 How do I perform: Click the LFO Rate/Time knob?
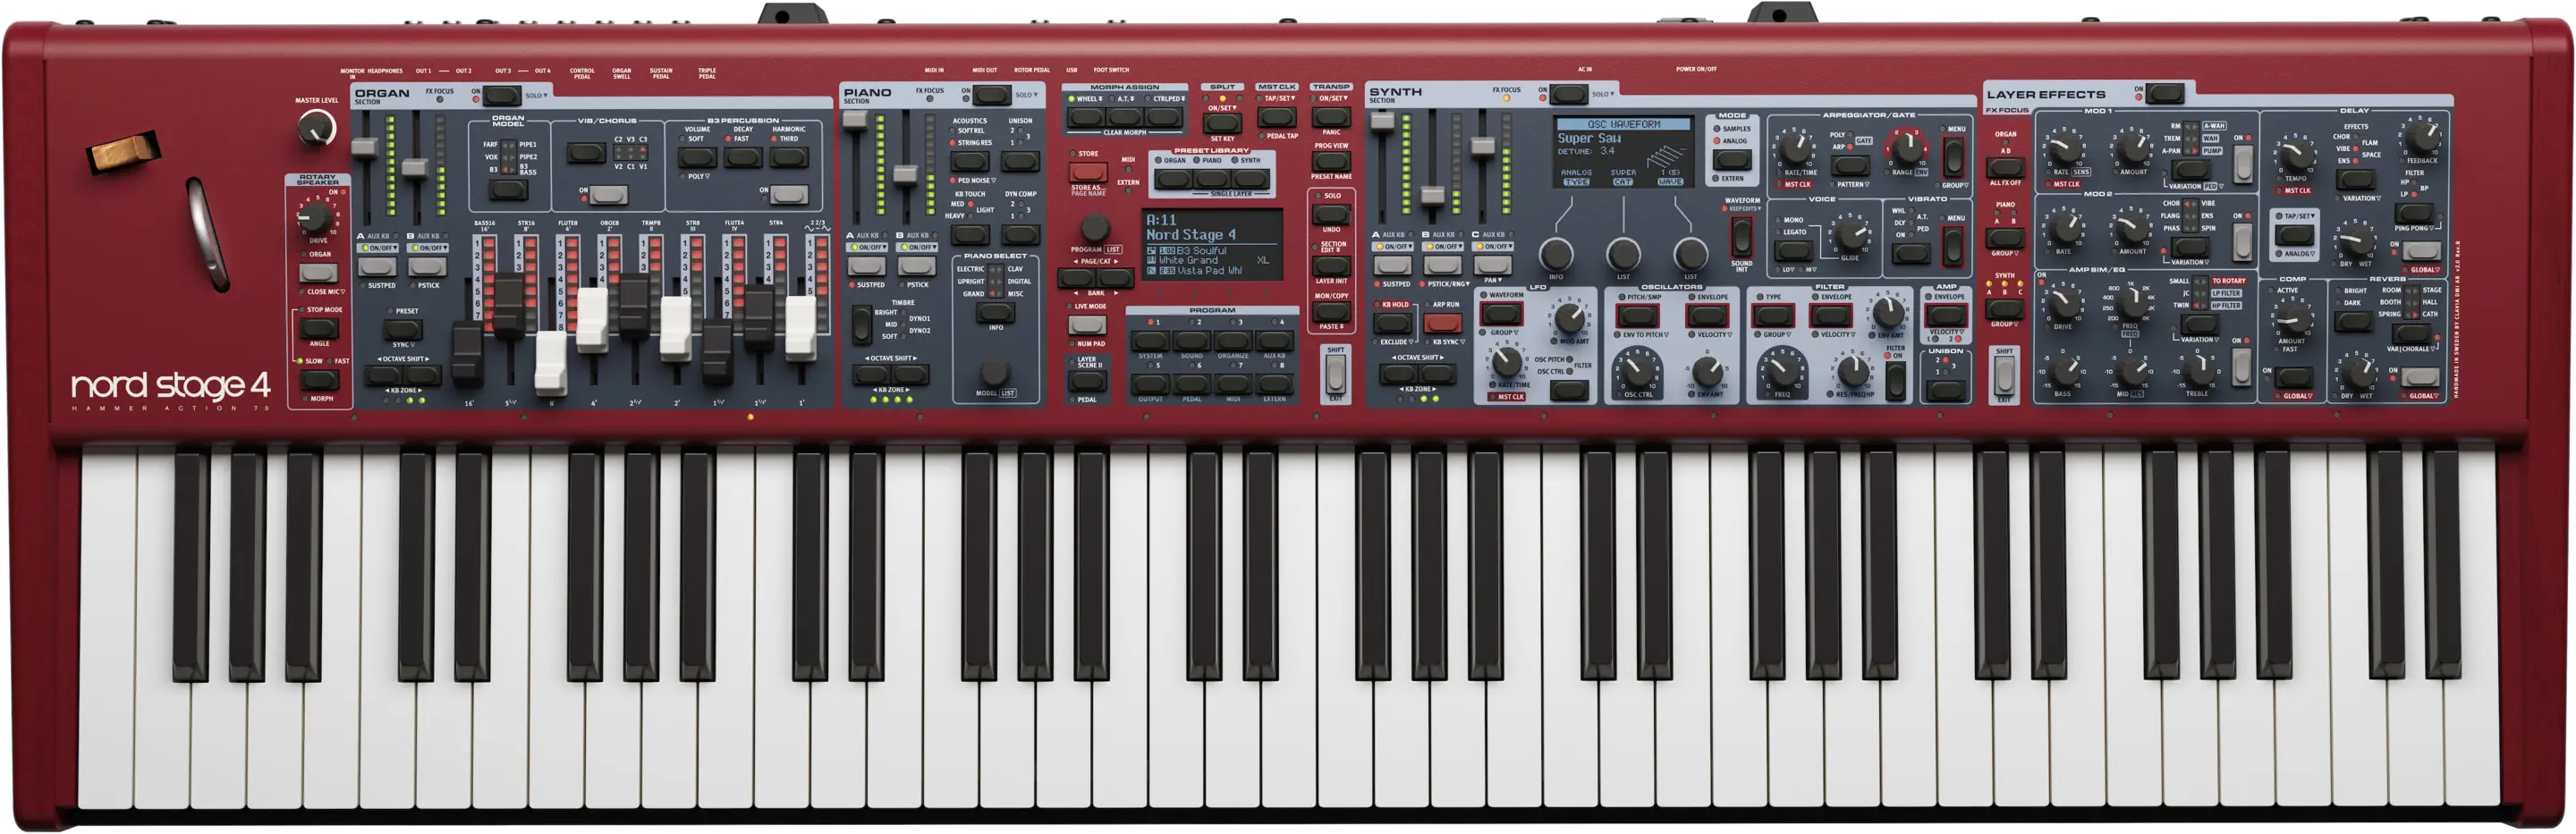[x=1506, y=361]
